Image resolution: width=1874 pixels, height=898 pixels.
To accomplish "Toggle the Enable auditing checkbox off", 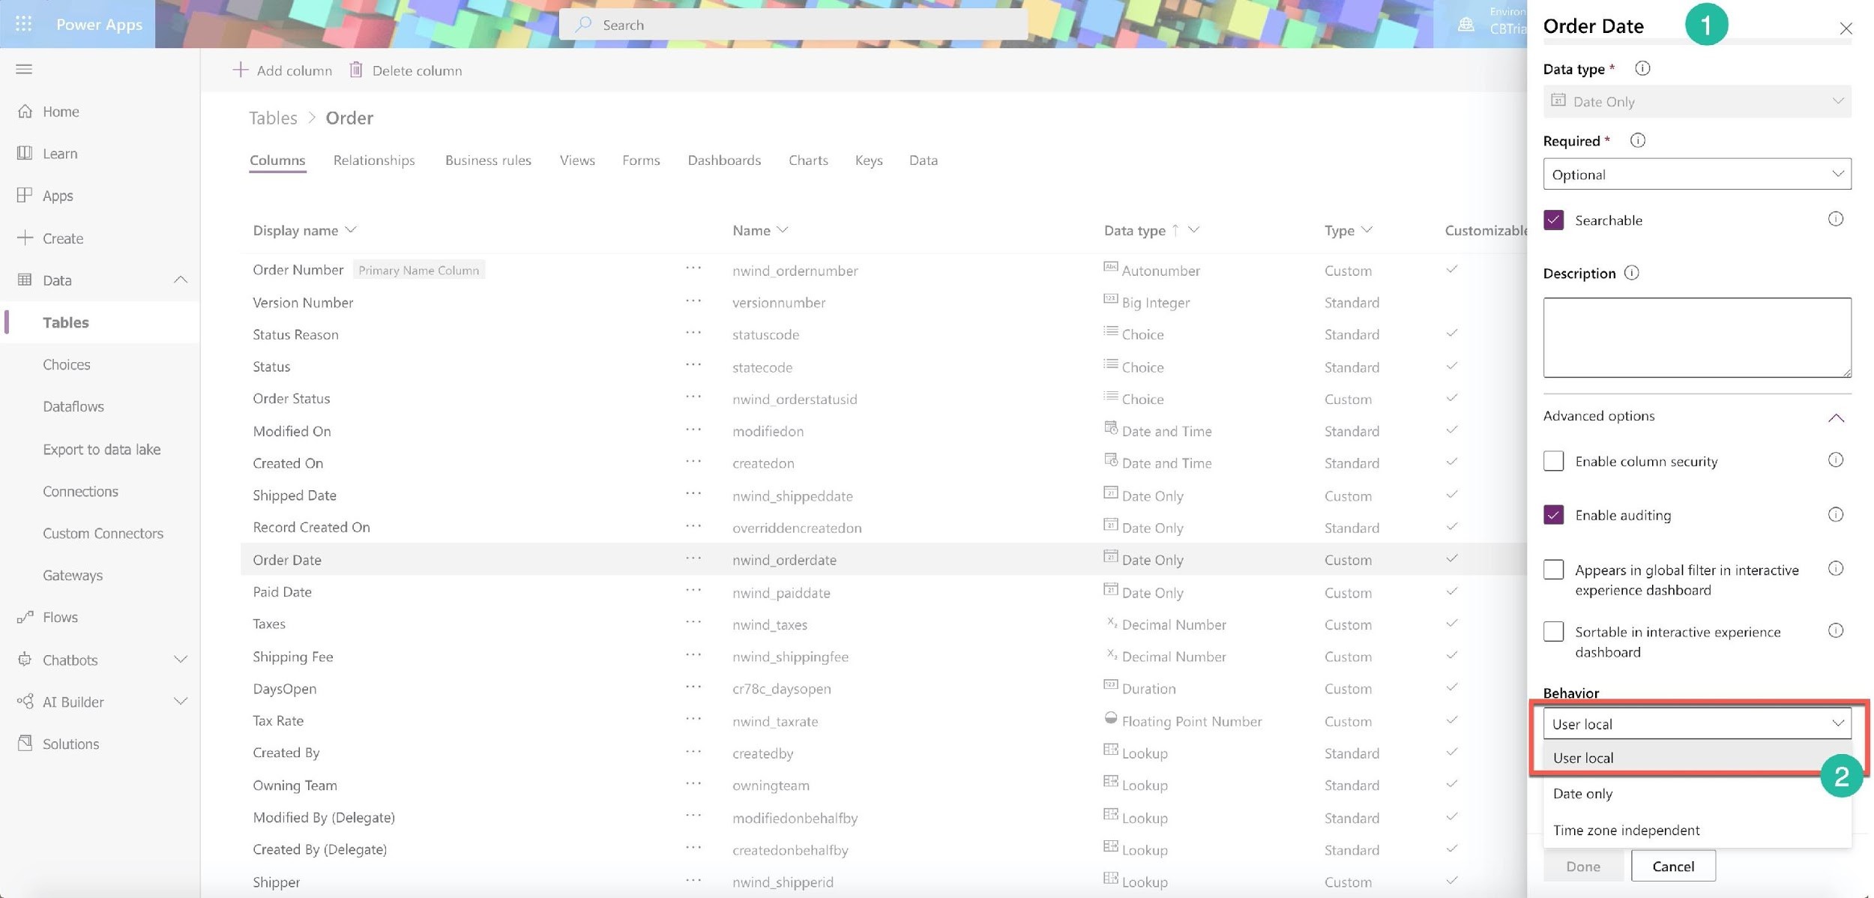I will [x=1552, y=516].
